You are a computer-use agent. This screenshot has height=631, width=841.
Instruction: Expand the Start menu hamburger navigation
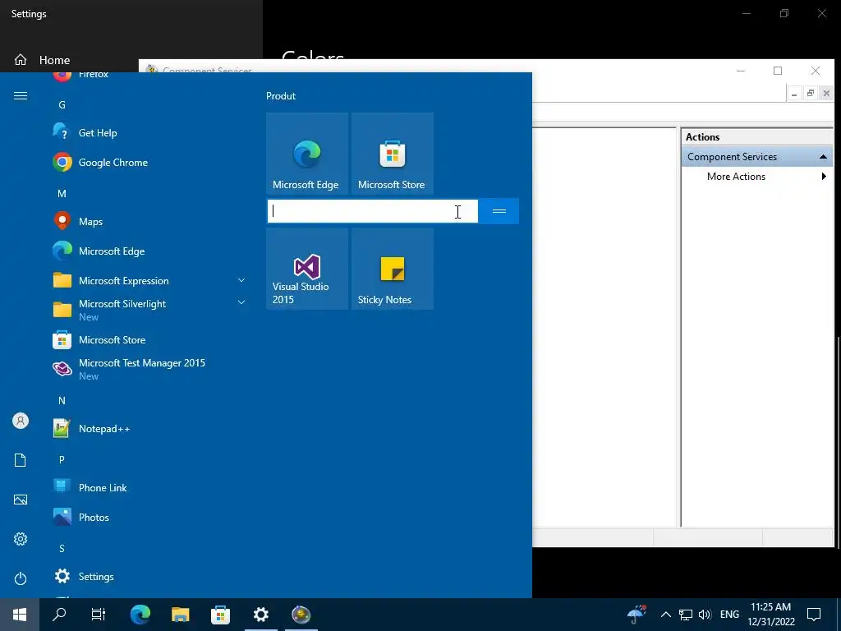tap(21, 95)
